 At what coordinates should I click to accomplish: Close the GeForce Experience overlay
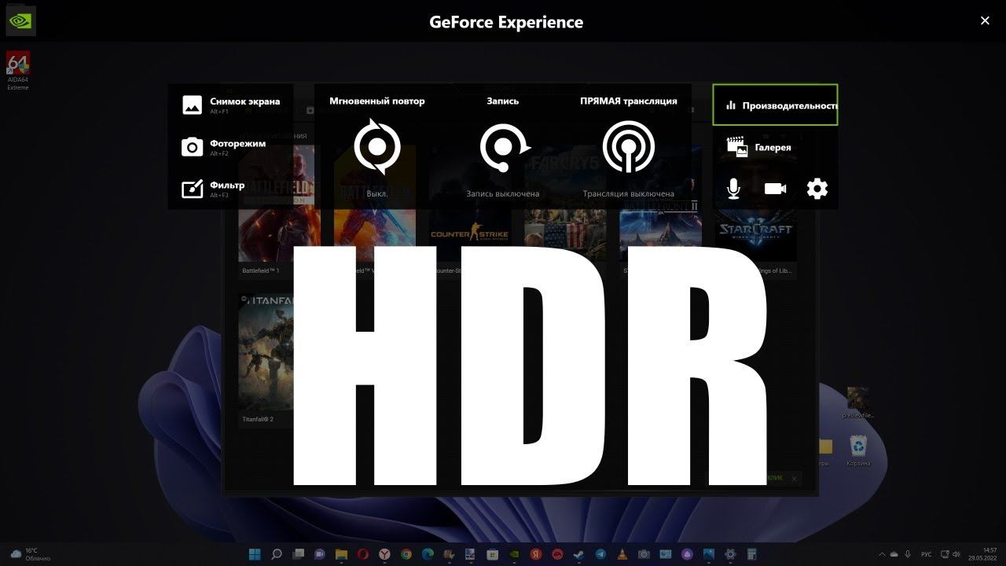pyautogui.click(x=985, y=21)
